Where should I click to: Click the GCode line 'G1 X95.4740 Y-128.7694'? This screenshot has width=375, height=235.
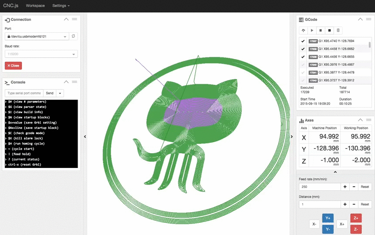336,41
